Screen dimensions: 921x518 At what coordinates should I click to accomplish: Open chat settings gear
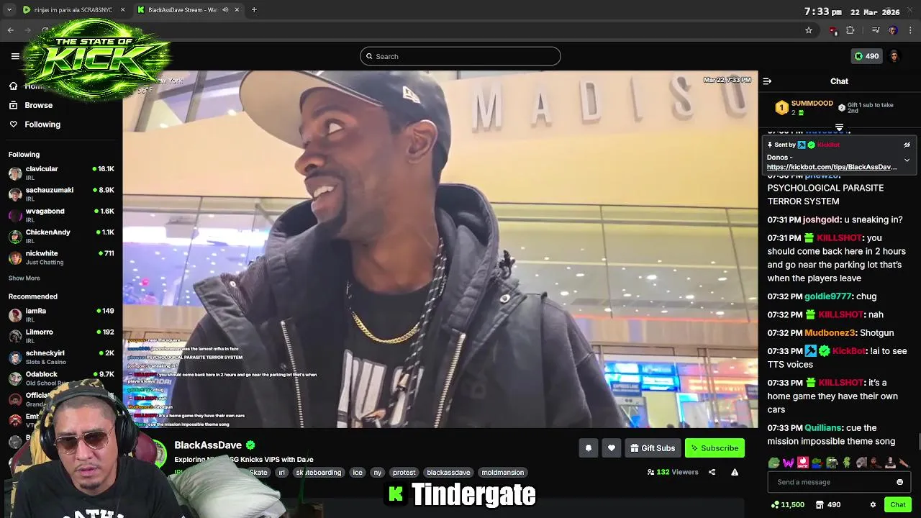click(873, 505)
